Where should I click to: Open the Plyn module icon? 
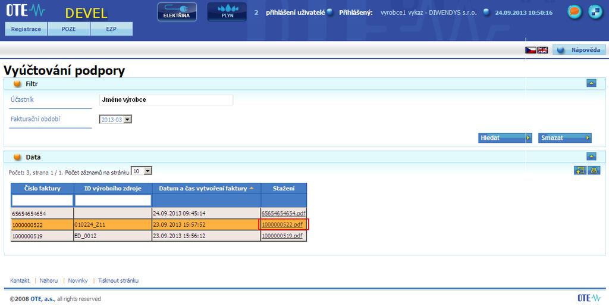227,12
